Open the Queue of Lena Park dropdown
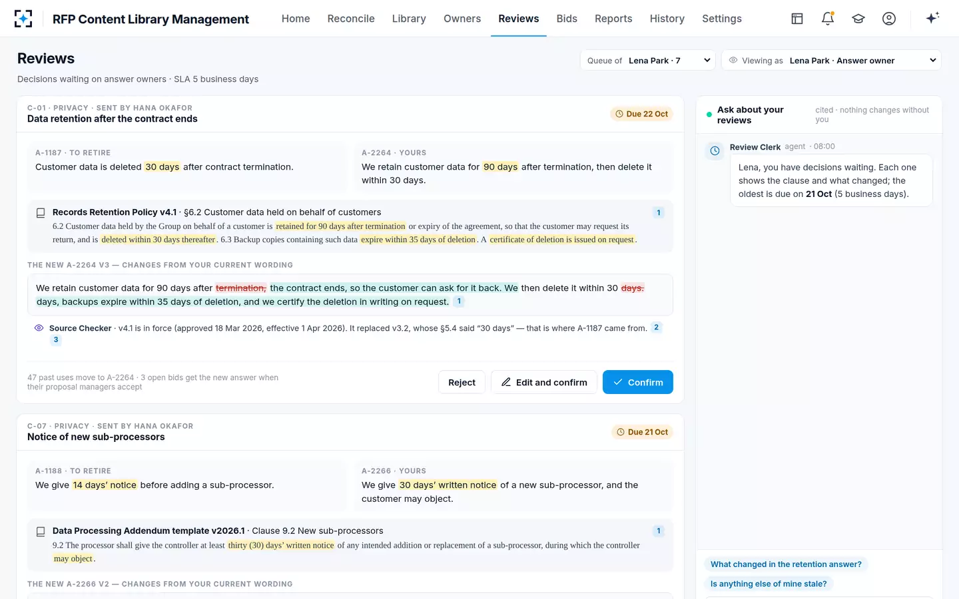This screenshot has height=599, width=959. click(x=647, y=61)
